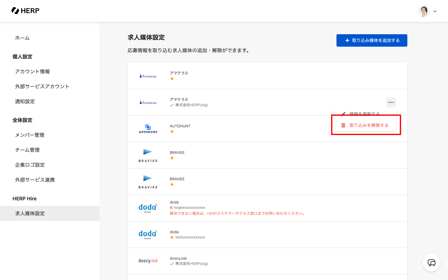Open アカウント情報 settings page

tap(32, 72)
